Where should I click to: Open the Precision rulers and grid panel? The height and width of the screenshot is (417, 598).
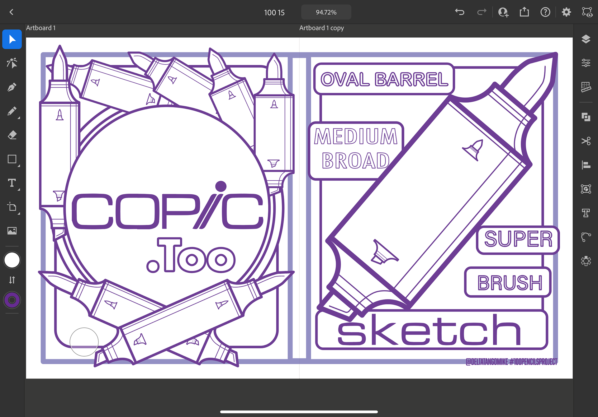click(586, 87)
